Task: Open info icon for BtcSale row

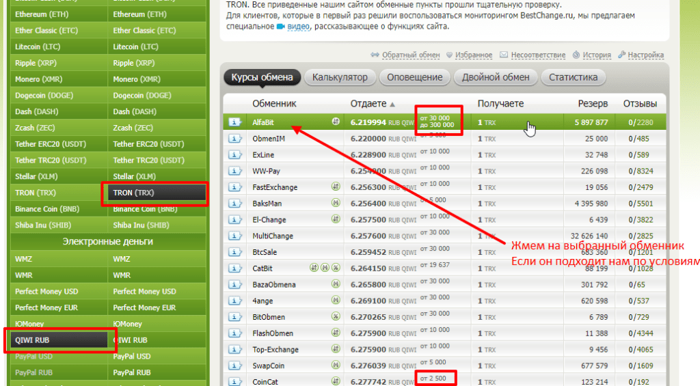Action: pos(235,252)
